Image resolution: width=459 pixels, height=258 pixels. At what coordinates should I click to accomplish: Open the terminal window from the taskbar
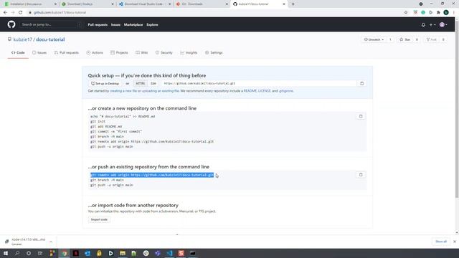pyautogui.click(x=193, y=253)
